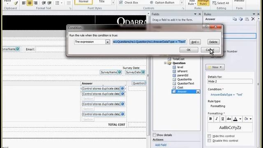Select the QuestionText field
This screenshot has width=263, height=148.
coord(186,83)
